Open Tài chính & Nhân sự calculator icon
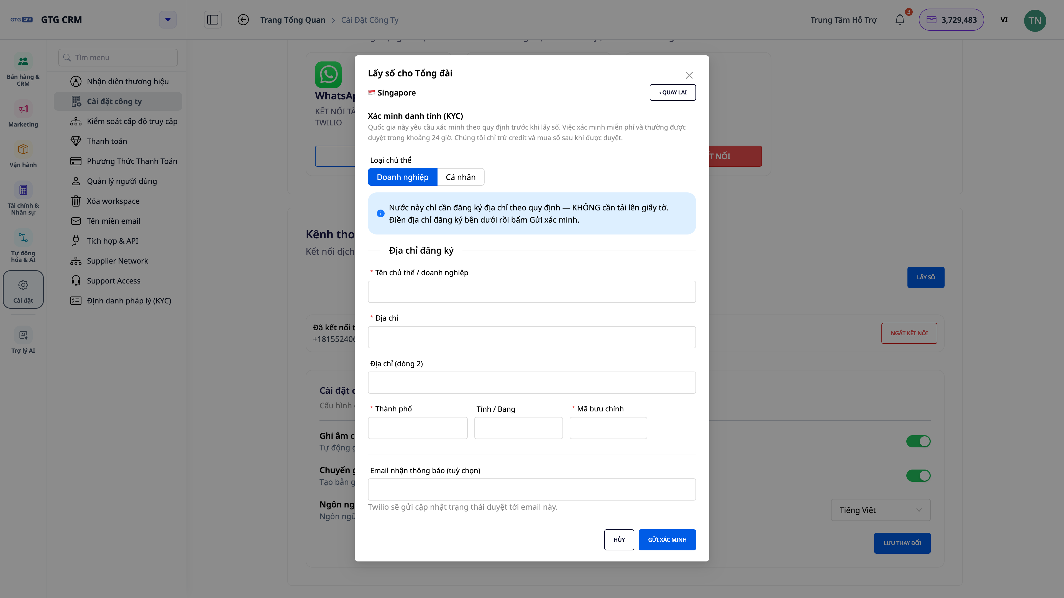 (x=23, y=190)
